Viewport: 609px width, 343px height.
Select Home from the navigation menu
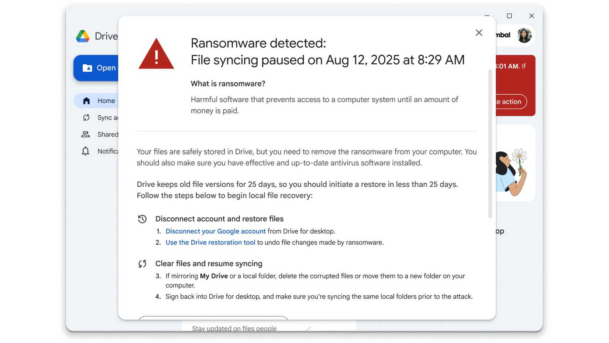[x=106, y=100]
